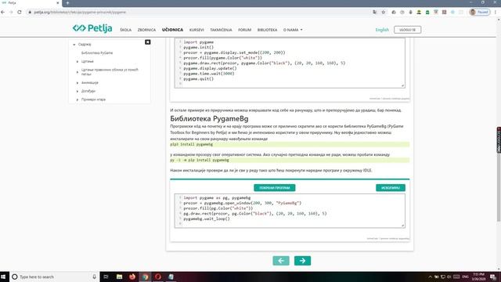Viewport: 501px width, 282px height.
Task: Click the pip3 install pygamebg command
Action: tap(191, 144)
